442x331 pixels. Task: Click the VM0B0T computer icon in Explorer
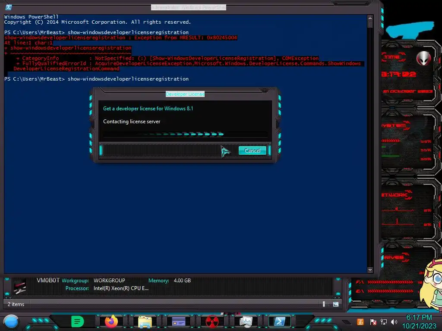click(20, 287)
